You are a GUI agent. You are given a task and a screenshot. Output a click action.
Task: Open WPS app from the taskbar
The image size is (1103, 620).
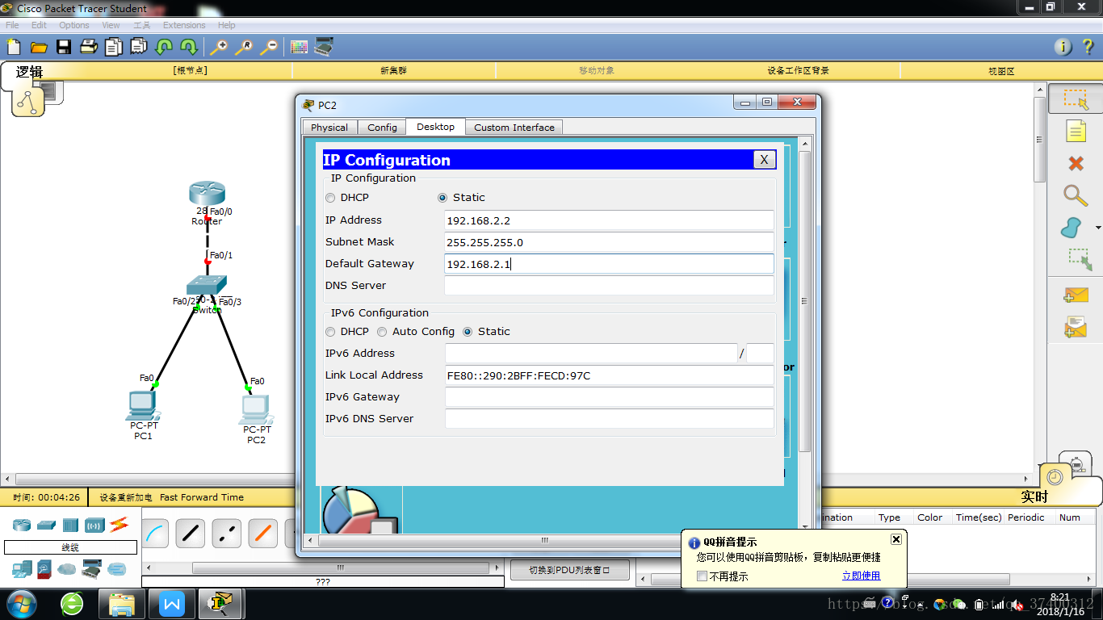(172, 603)
